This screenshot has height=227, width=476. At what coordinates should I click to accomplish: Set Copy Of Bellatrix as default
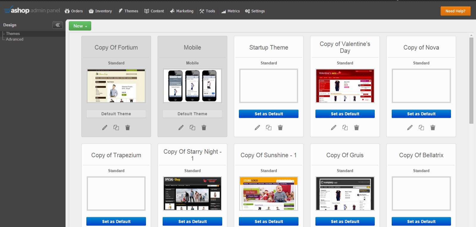(421, 222)
